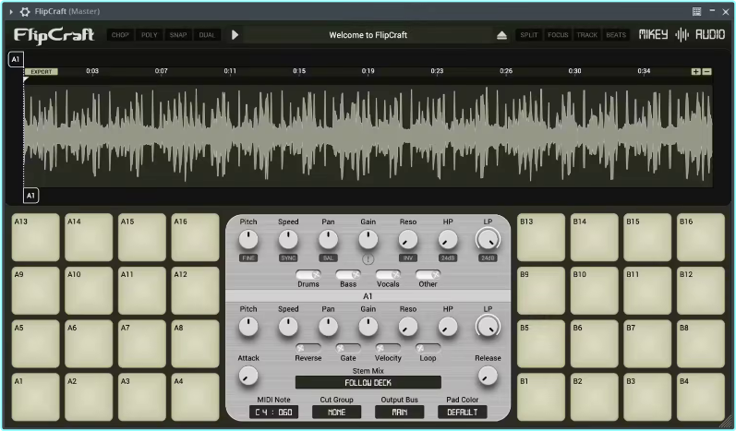Viewport: 736px width, 431px height.
Task: Open the plugin settings gear icon
Action: [25, 12]
